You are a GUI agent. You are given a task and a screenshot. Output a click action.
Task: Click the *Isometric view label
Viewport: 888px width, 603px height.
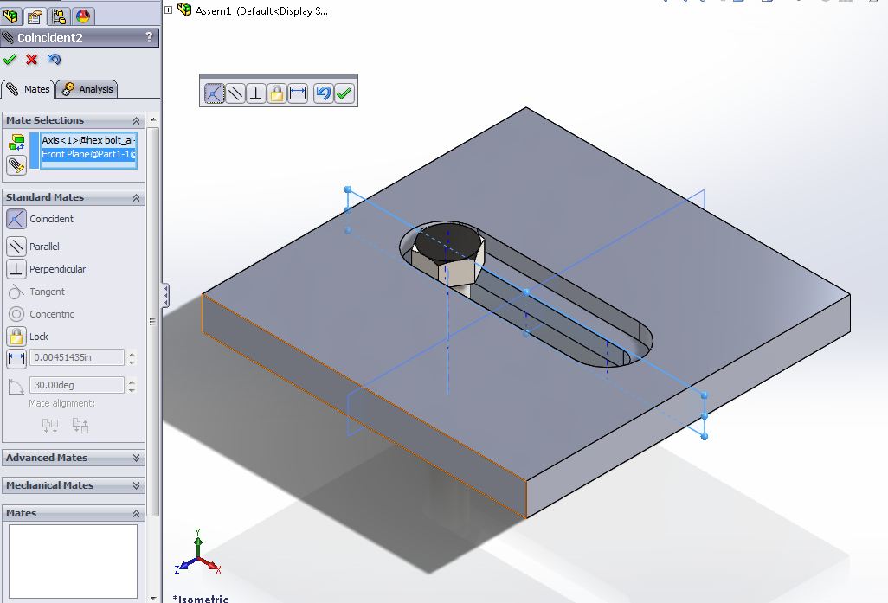click(201, 598)
